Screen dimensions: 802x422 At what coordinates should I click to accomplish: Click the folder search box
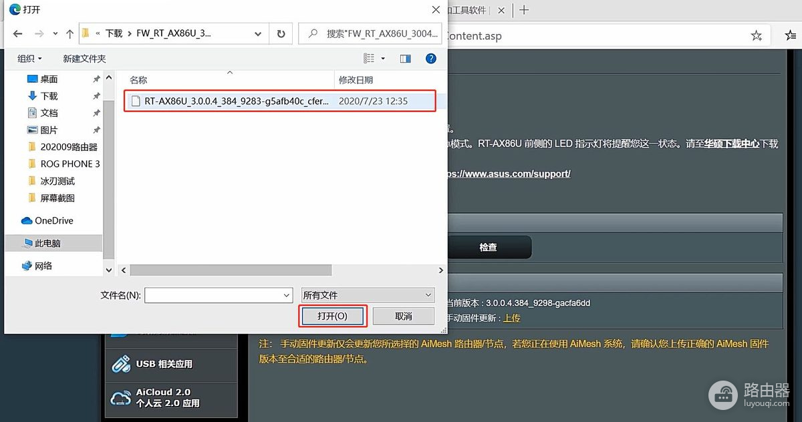pos(370,33)
